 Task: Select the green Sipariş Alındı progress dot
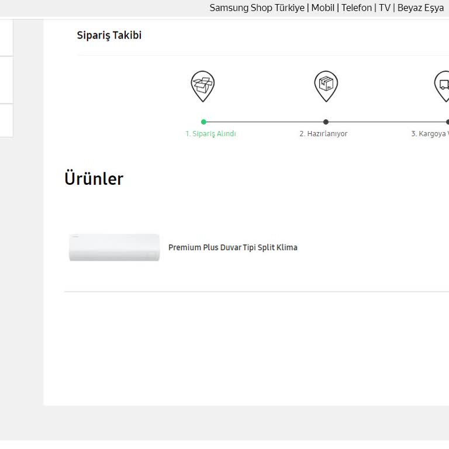coord(203,122)
